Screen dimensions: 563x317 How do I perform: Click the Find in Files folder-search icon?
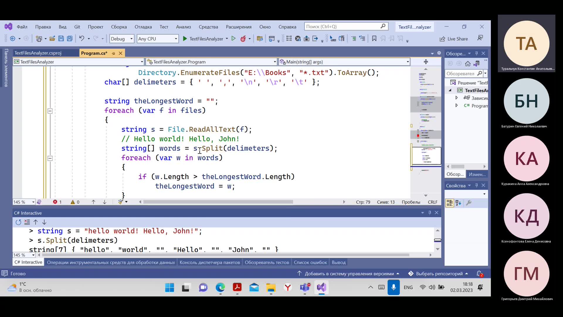[260, 38]
